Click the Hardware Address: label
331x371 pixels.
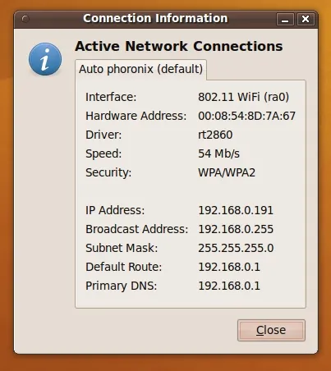(x=136, y=116)
